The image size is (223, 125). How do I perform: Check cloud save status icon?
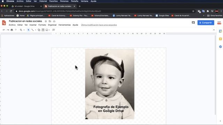pyautogui.click(x=54, y=21)
